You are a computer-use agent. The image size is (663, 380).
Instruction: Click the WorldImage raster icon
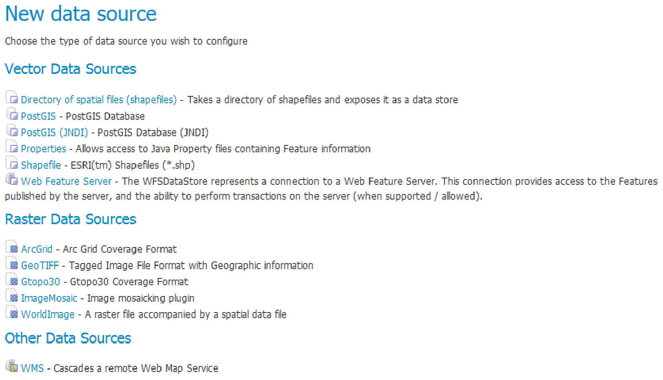click(12, 313)
